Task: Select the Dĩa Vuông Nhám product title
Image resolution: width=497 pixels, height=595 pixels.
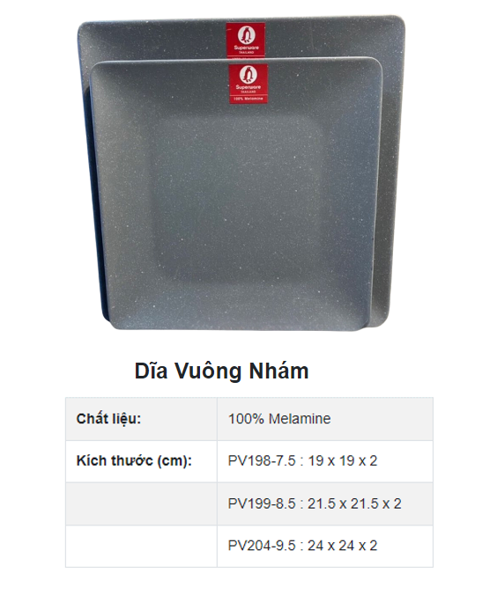Action: pyautogui.click(x=221, y=371)
